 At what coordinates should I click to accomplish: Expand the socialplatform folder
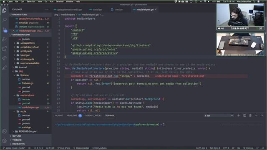point(28,43)
